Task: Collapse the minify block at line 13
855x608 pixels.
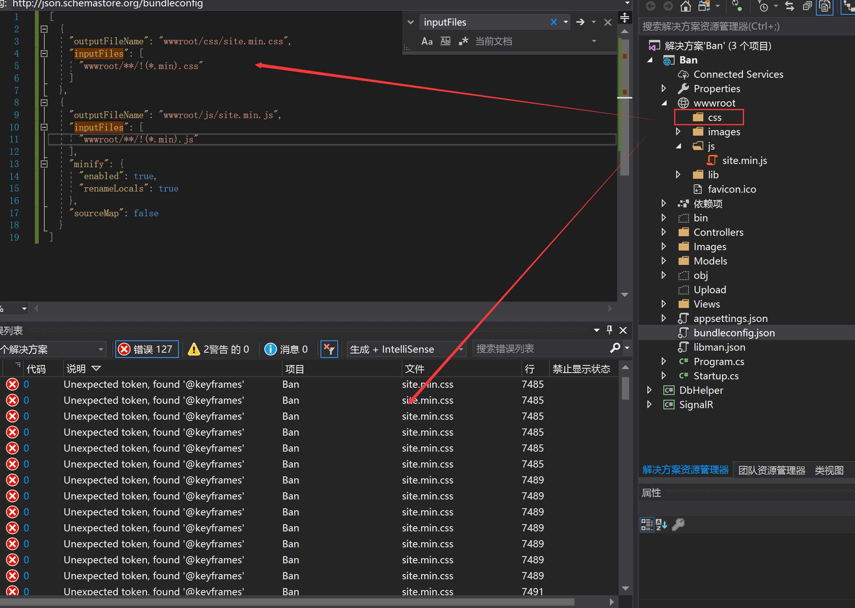Action: coord(44,164)
